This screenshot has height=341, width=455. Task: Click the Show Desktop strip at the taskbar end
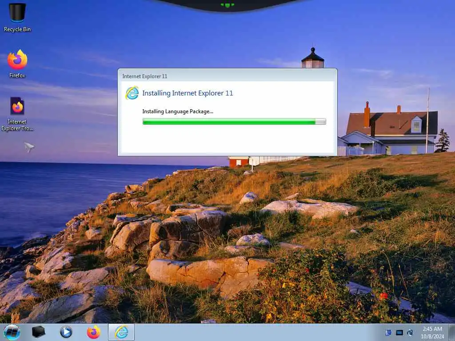(451, 332)
